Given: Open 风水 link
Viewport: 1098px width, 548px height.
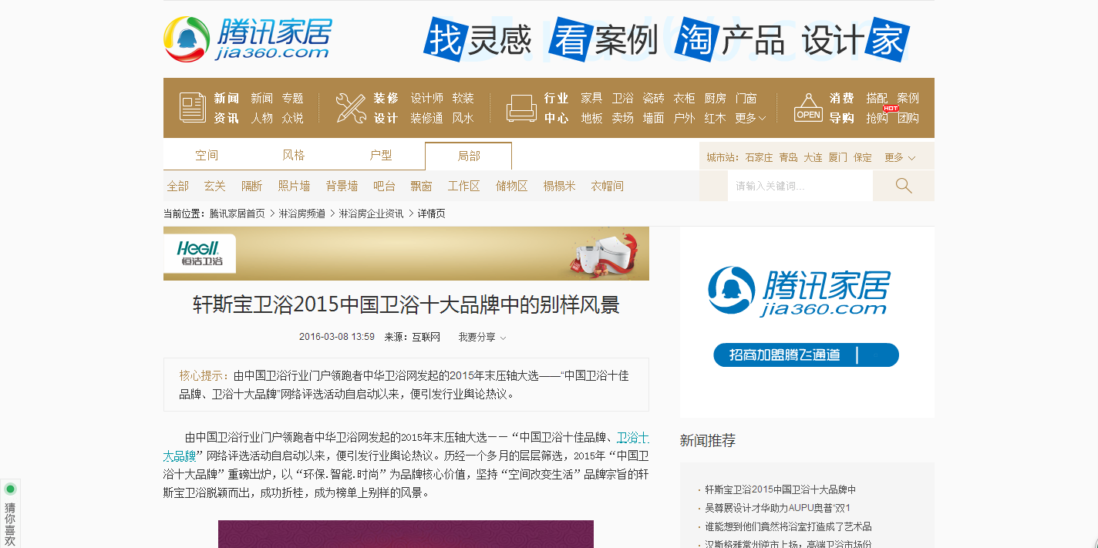Looking at the screenshot, I should [x=463, y=118].
